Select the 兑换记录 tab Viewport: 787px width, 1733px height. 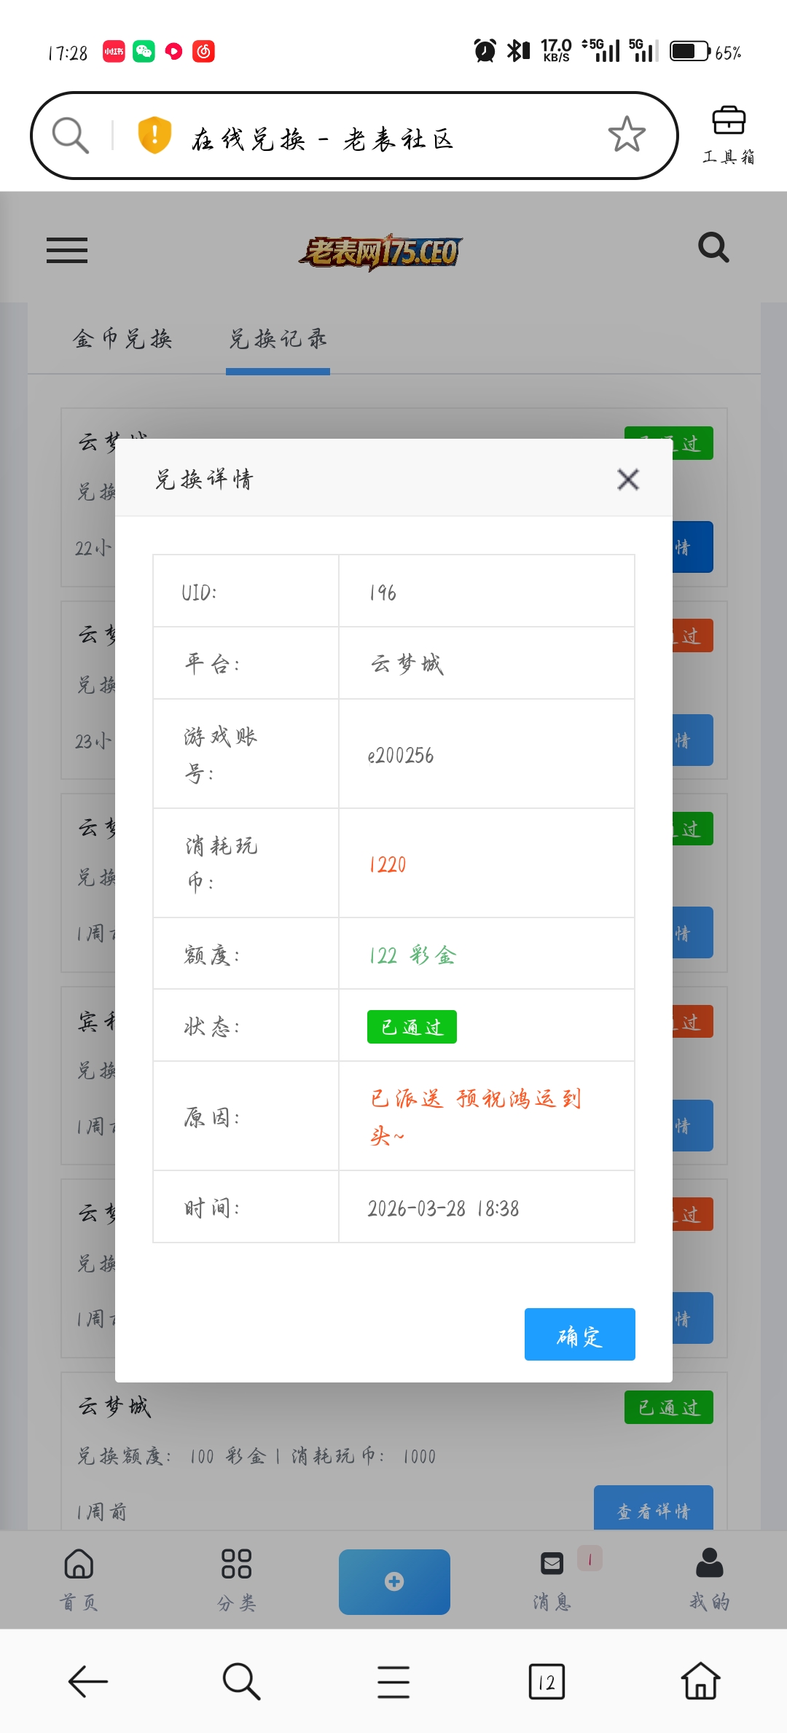278,339
